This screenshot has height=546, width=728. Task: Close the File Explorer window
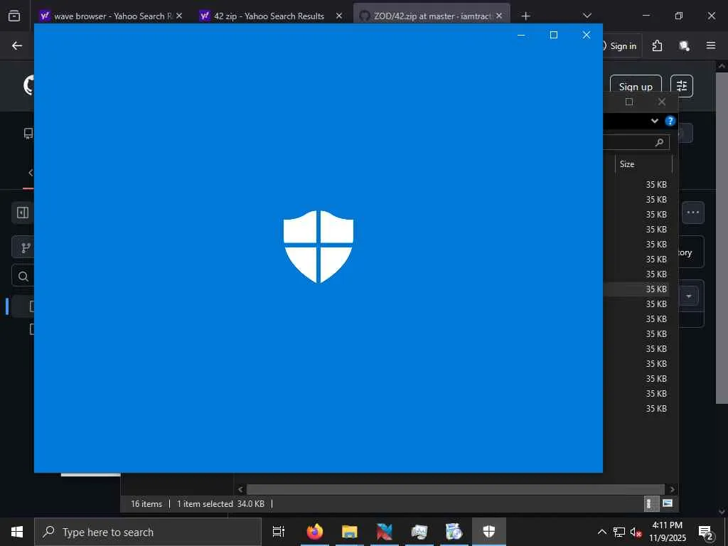click(x=662, y=102)
